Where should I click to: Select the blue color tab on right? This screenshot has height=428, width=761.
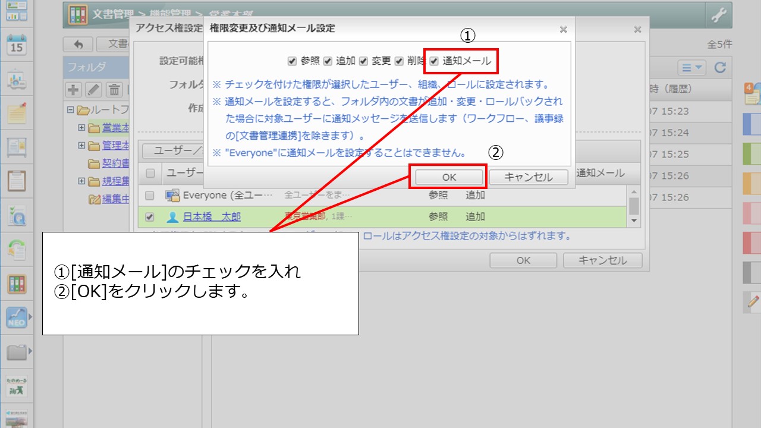752,124
